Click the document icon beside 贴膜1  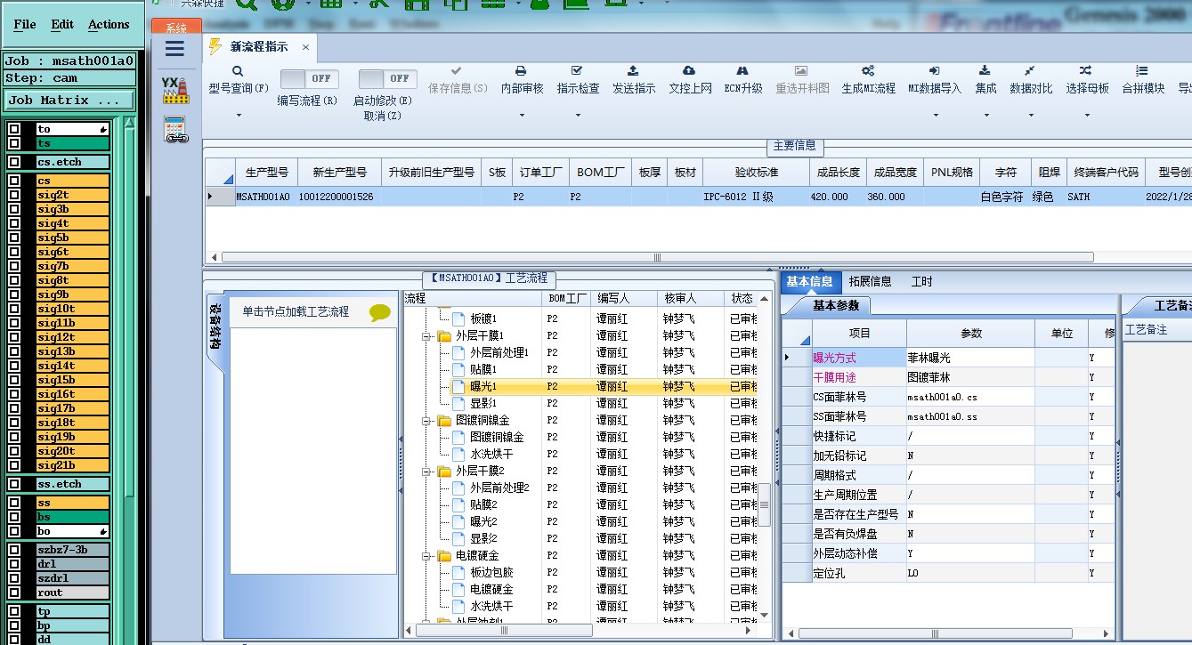tap(458, 369)
